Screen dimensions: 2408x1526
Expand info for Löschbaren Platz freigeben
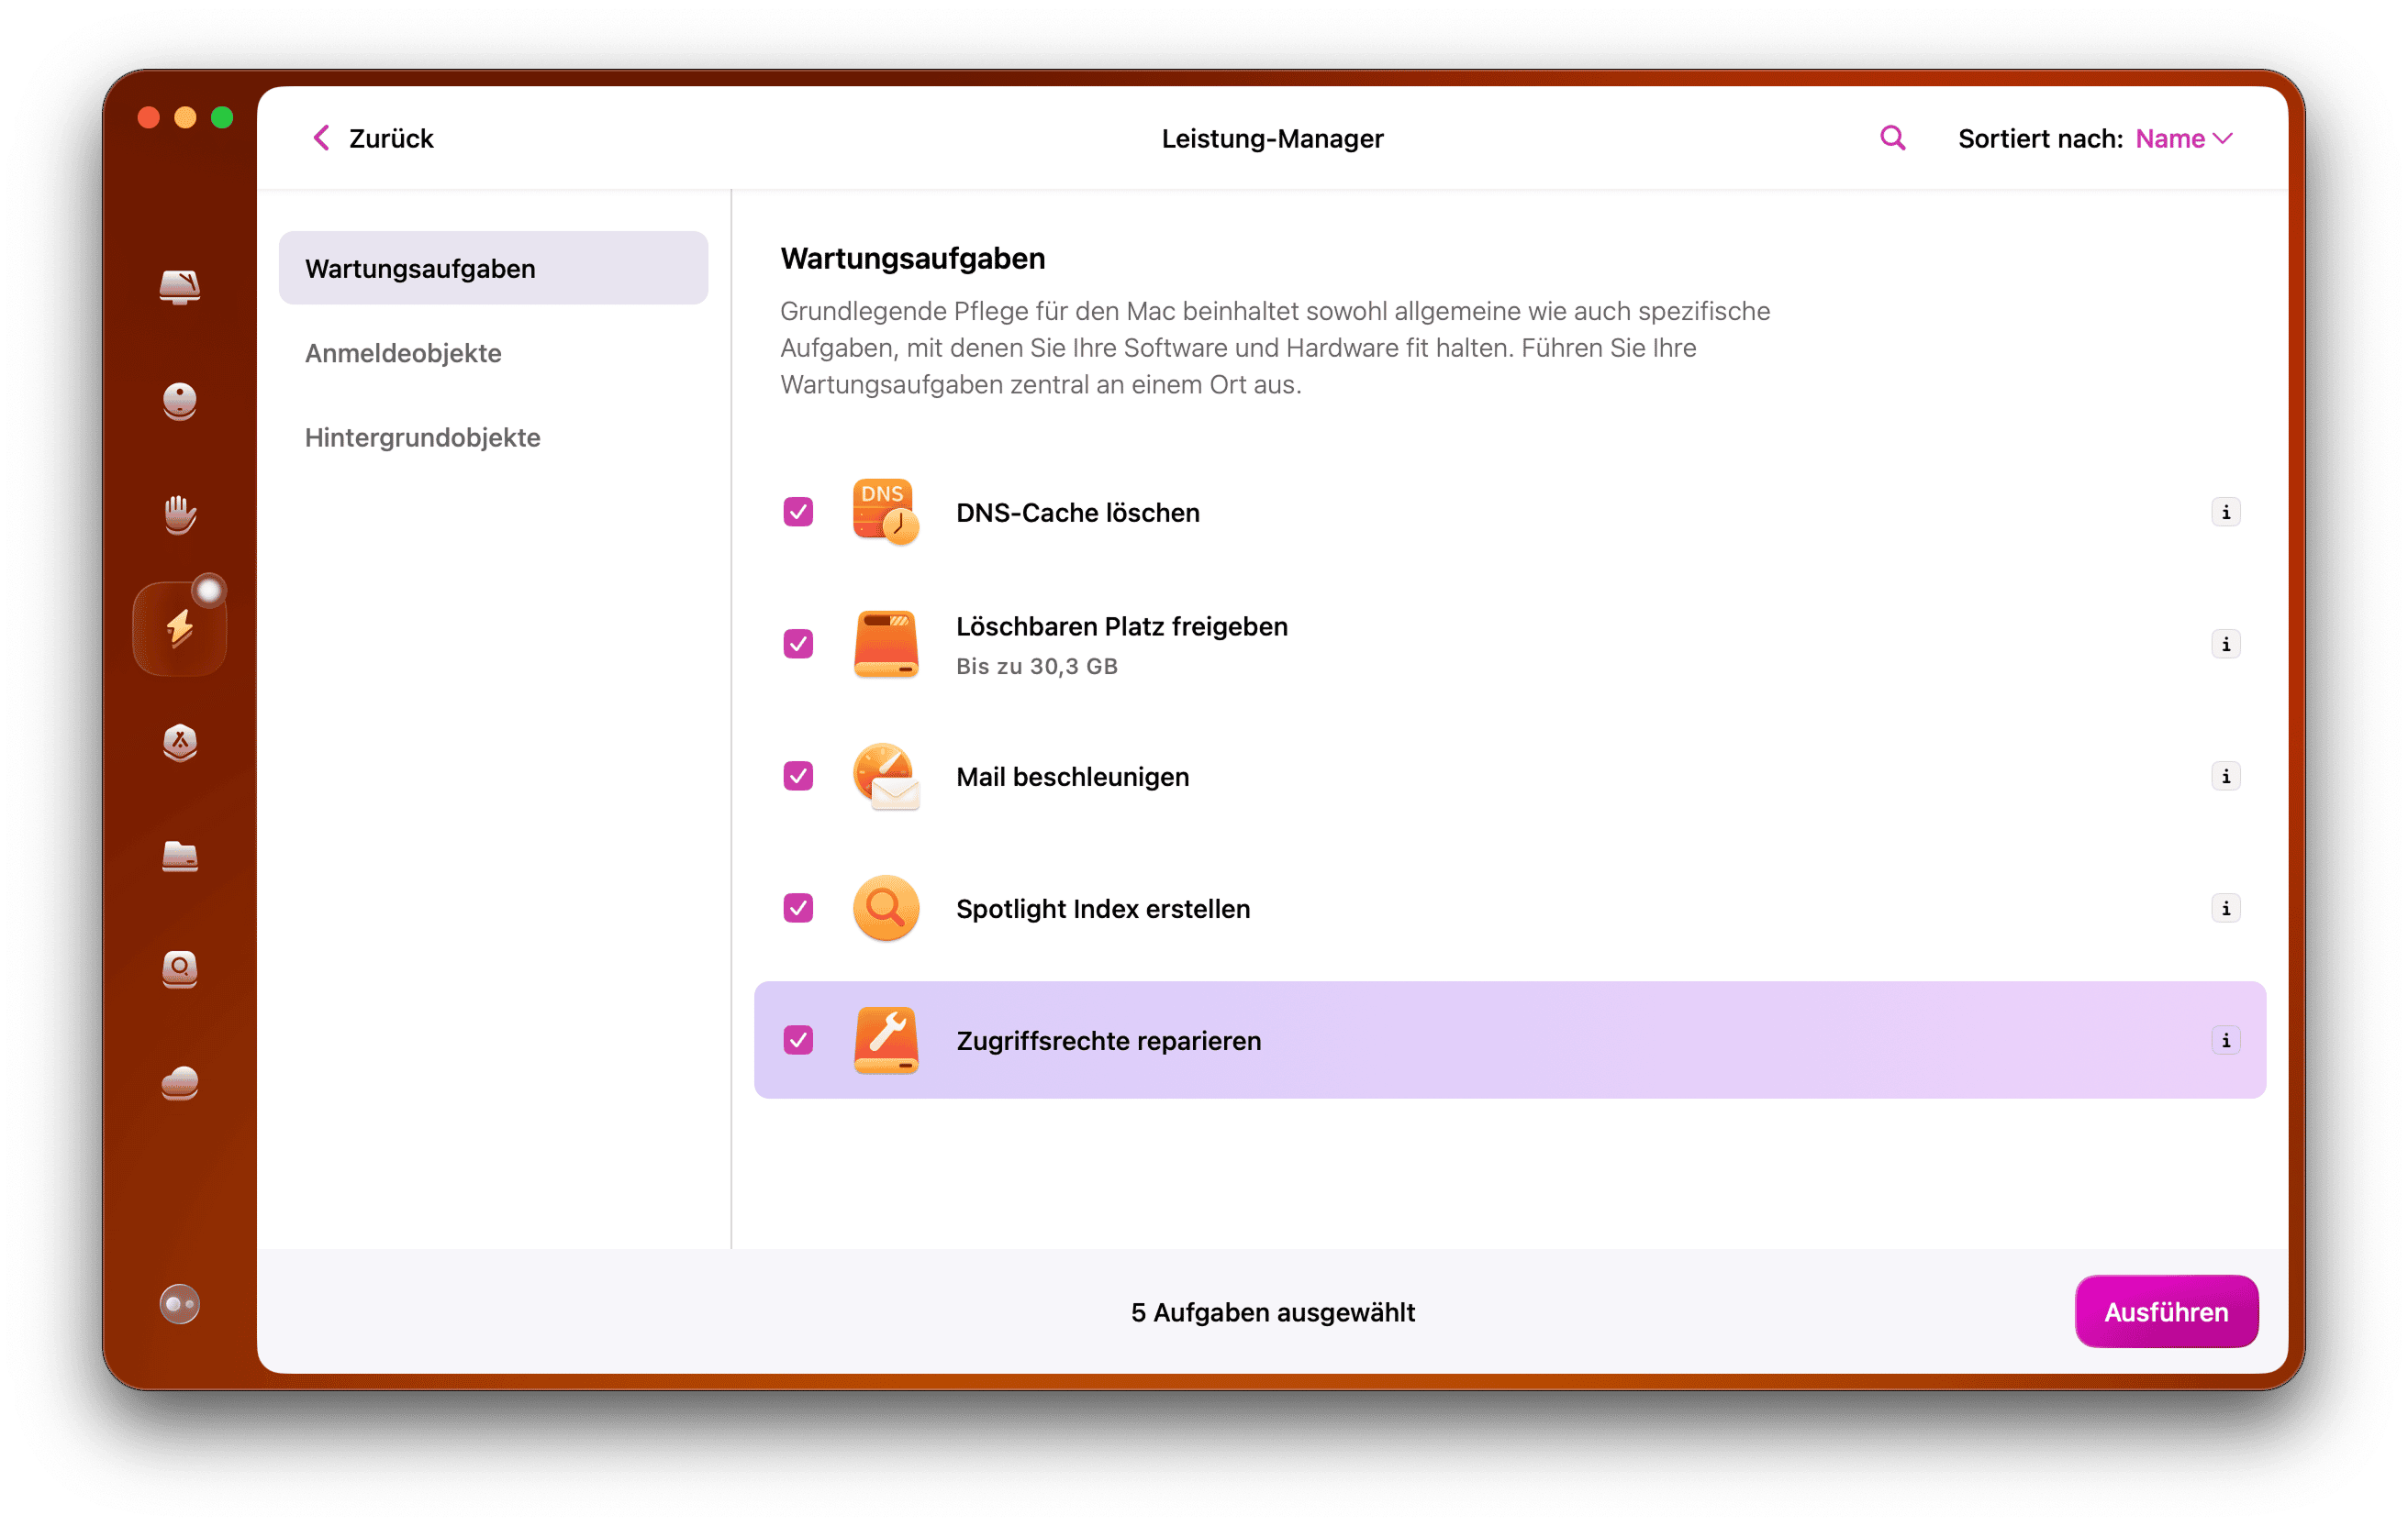[x=2226, y=645]
